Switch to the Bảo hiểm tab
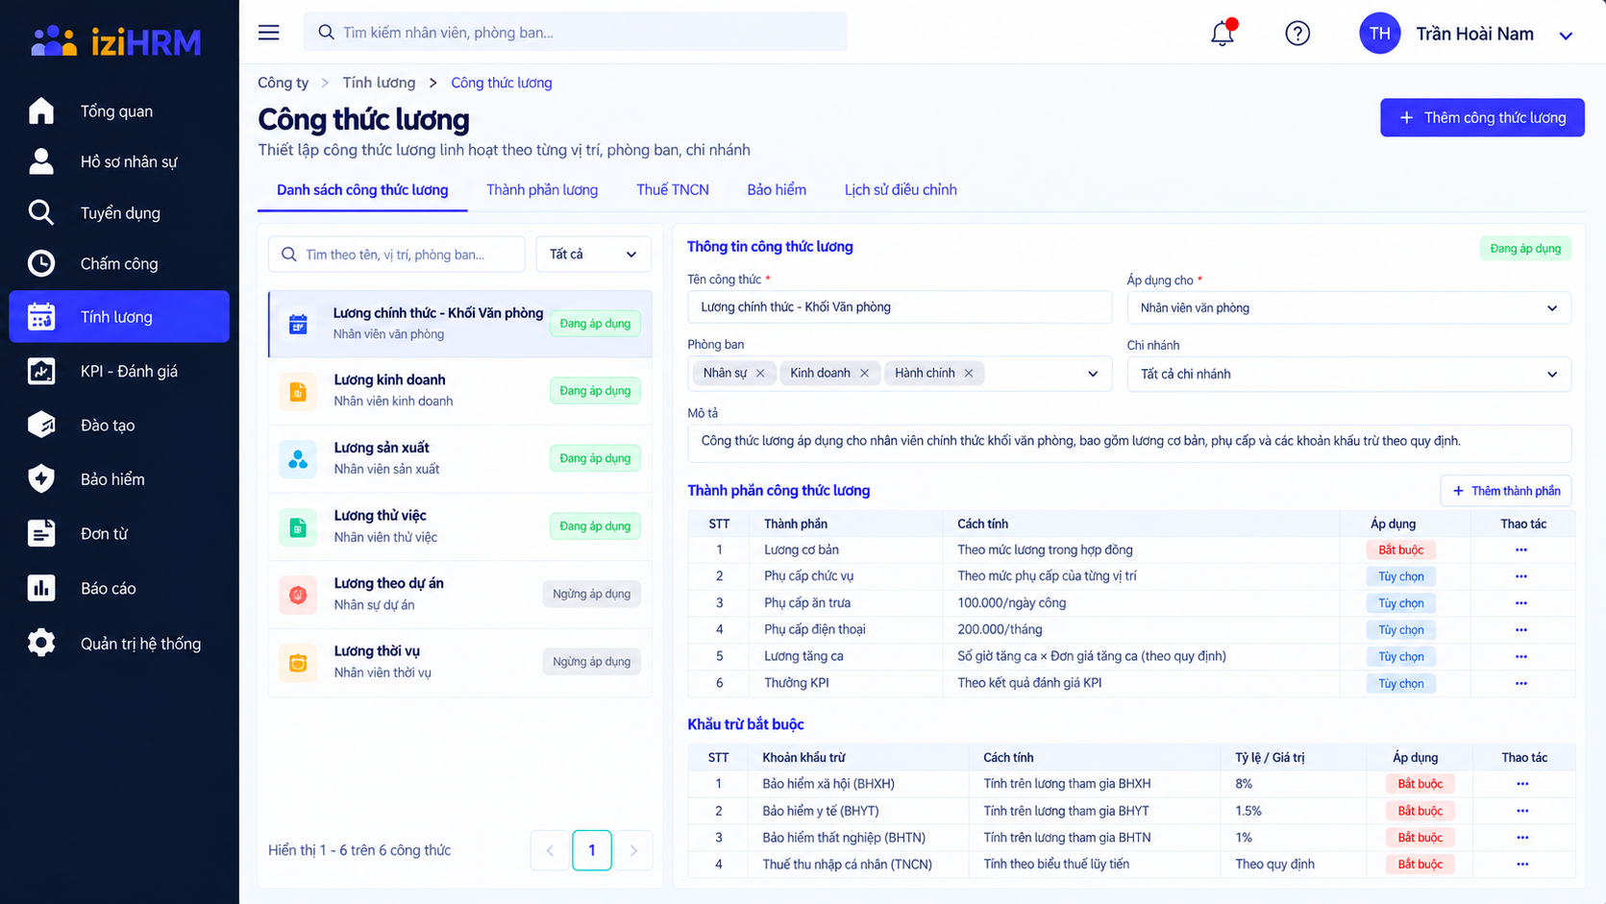 point(777,190)
